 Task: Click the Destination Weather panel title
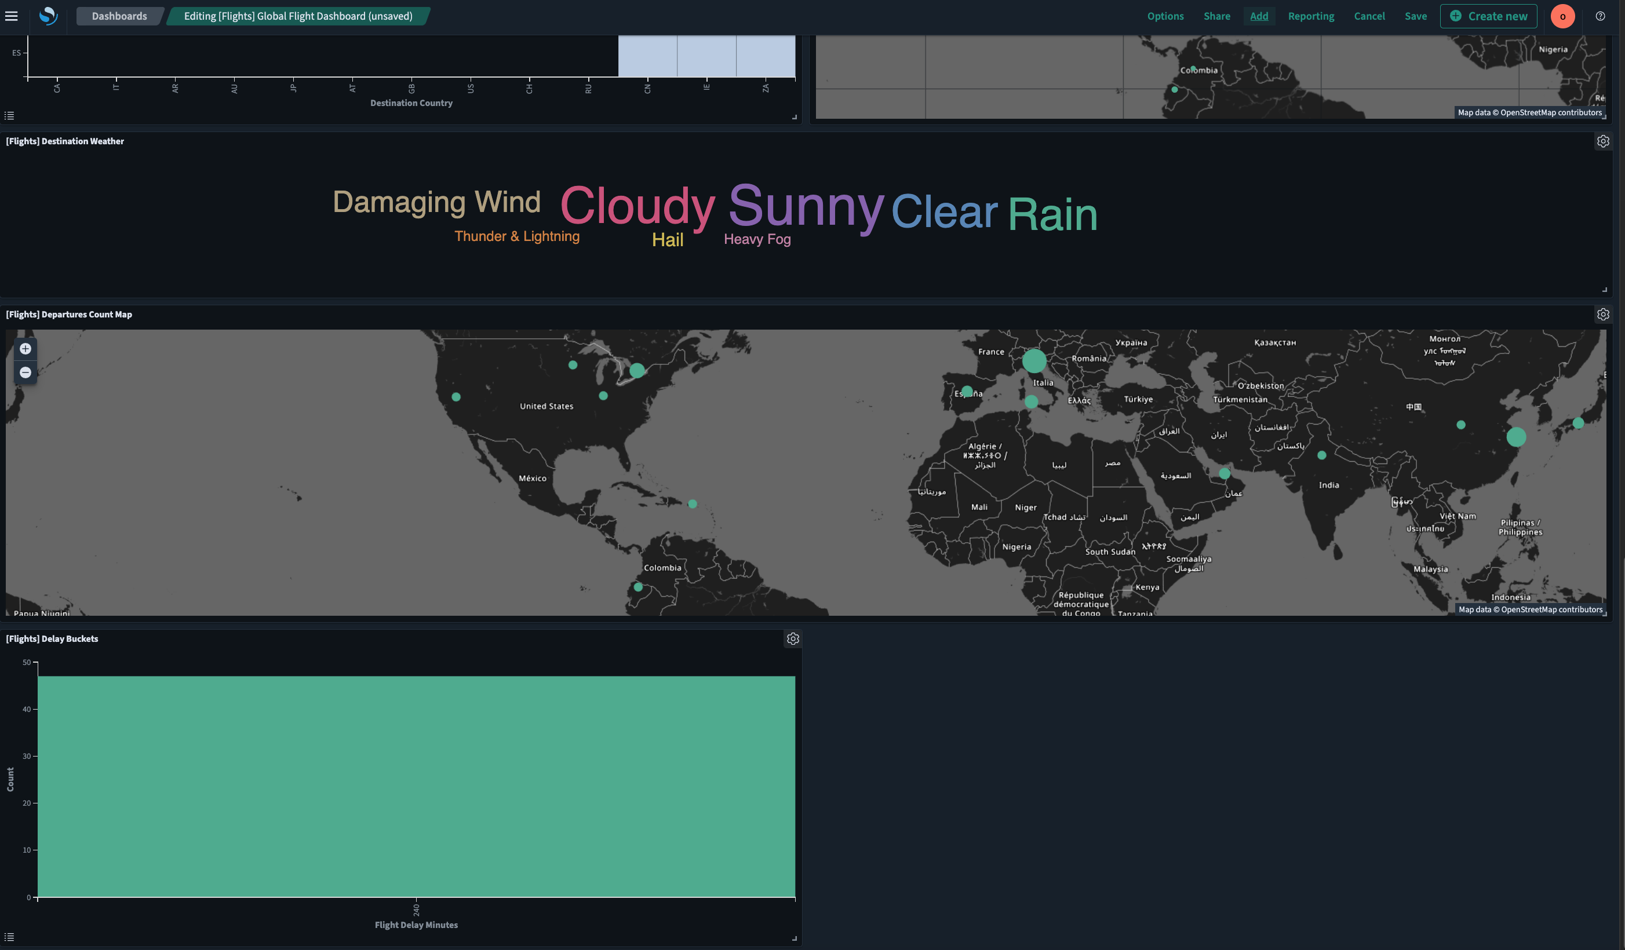[x=65, y=141]
